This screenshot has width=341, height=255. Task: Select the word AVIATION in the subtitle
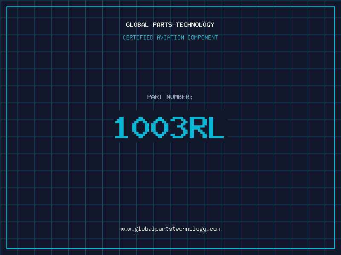[x=171, y=37]
